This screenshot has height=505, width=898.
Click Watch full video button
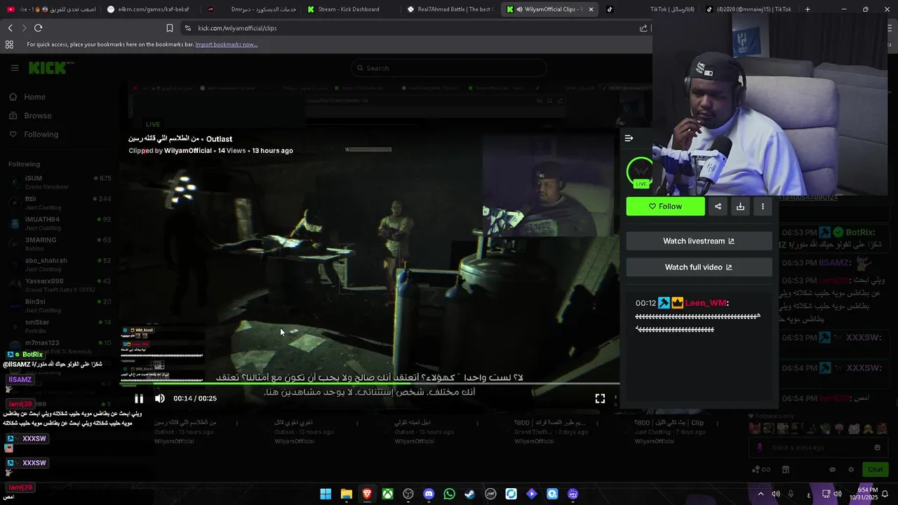point(699,267)
